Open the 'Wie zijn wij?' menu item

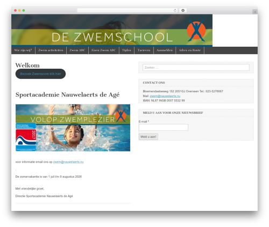[23, 50]
